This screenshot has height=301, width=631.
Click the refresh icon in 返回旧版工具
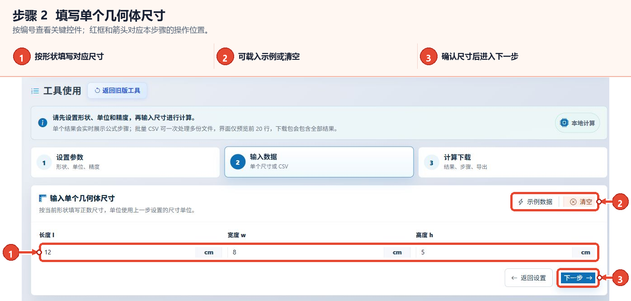pyautogui.click(x=97, y=91)
